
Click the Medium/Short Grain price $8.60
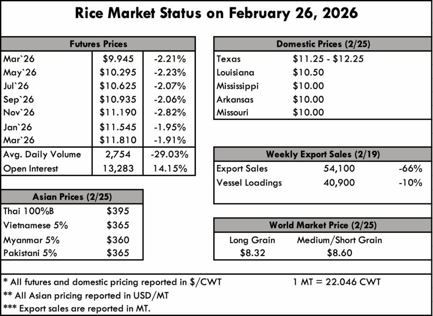click(339, 253)
